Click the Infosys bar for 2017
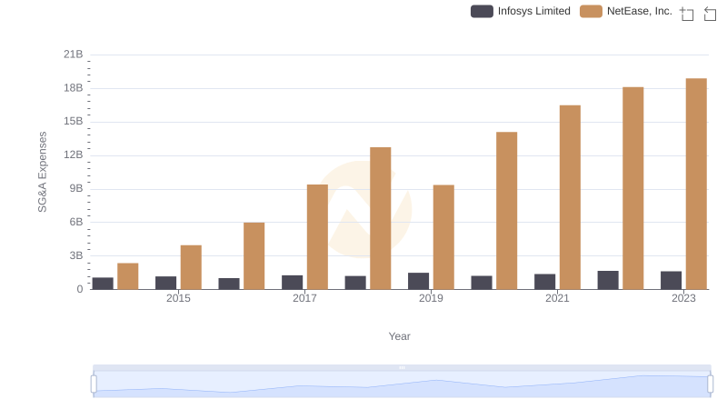This screenshot has height=419, width=727. 292,283
